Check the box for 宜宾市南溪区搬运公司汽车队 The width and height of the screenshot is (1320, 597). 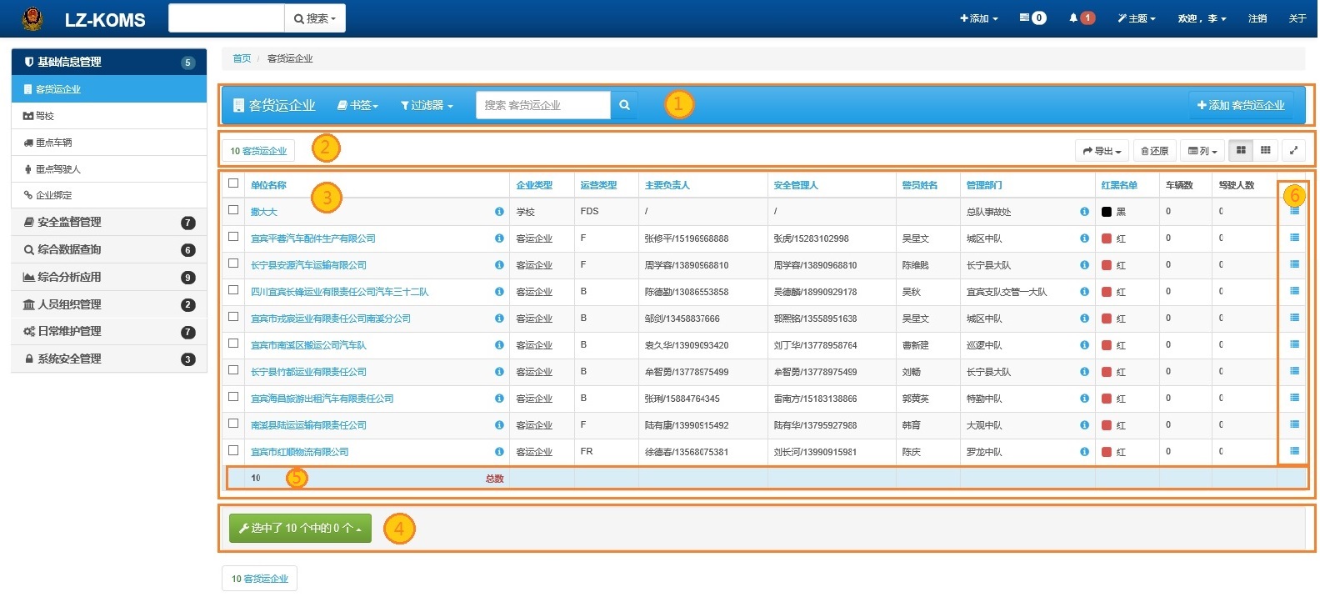(233, 344)
